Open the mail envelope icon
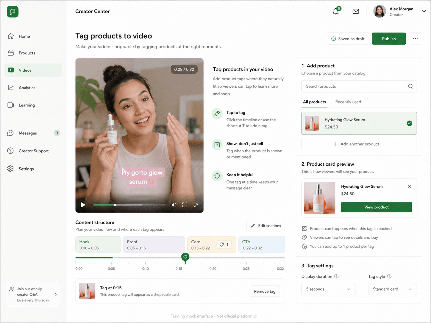 [356, 11]
